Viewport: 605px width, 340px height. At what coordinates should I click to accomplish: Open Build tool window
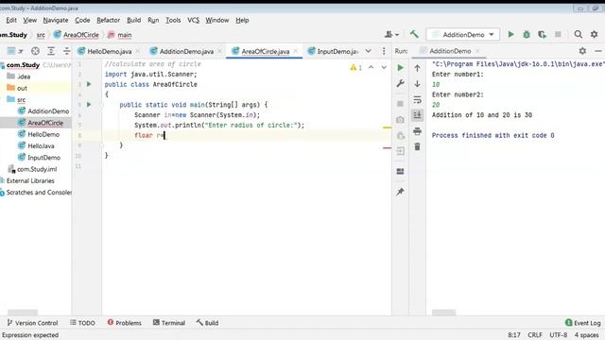(207, 323)
